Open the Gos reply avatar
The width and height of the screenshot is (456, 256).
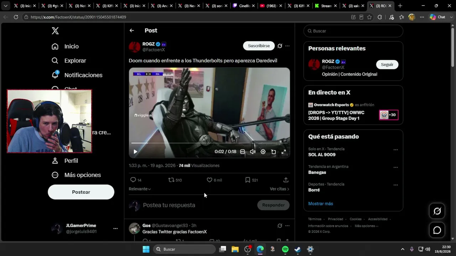pyautogui.click(x=135, y=228)
